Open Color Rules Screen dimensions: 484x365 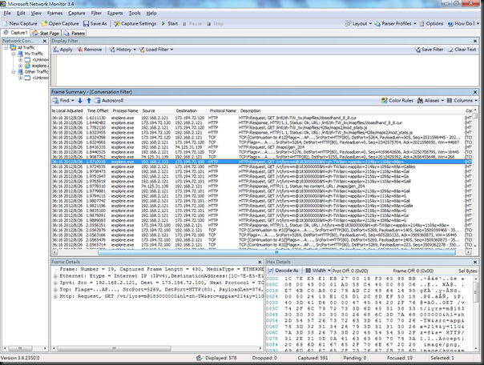(397, 101)
